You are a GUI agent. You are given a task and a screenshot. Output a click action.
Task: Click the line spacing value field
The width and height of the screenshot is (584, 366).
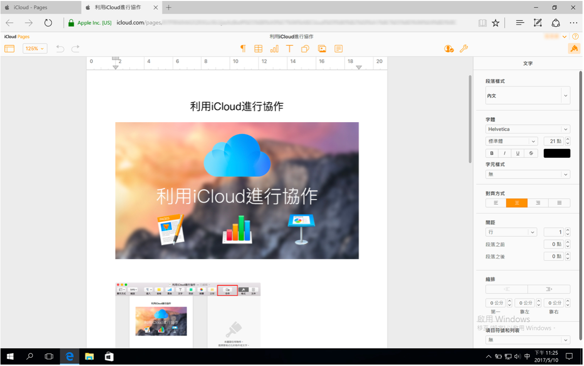[x=554, y=232]
